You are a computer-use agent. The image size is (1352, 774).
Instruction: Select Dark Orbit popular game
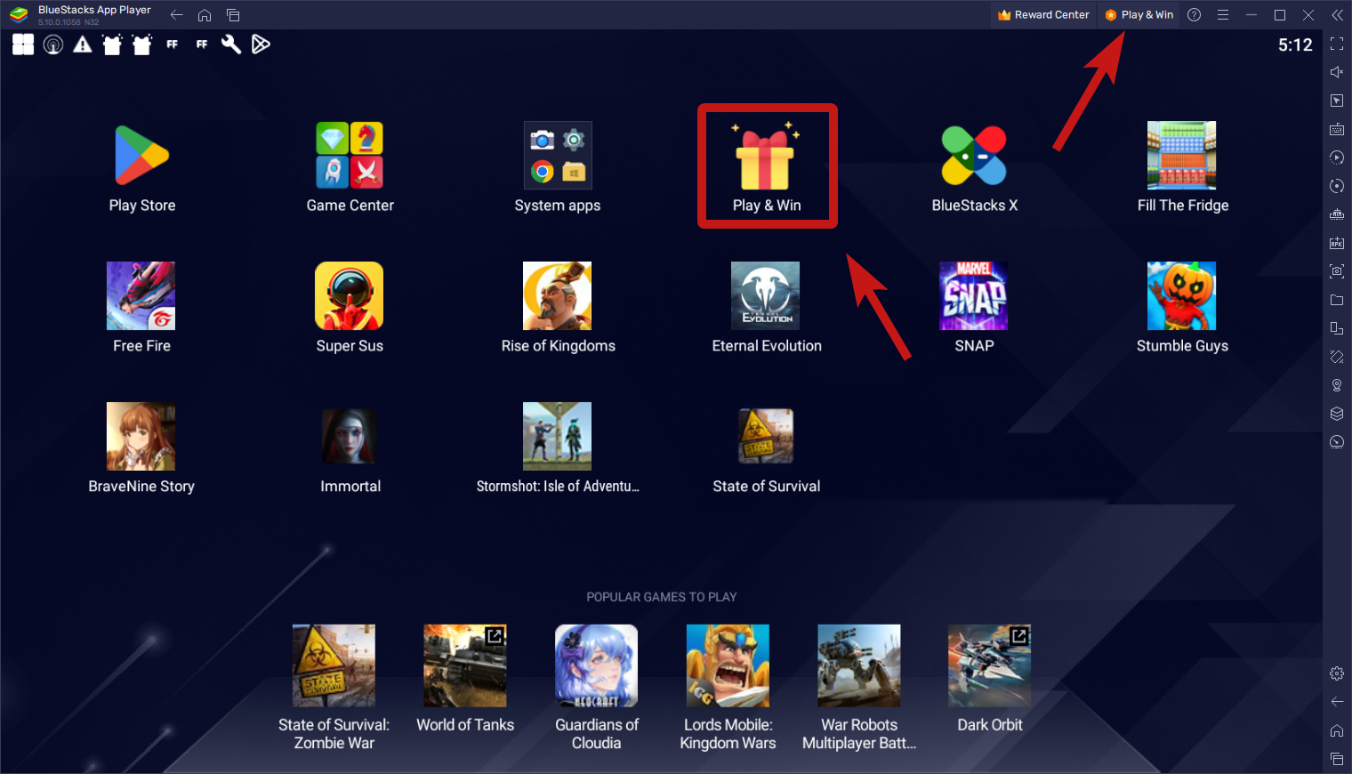click(x=990, y=665)
